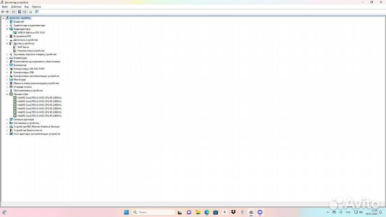This screenshot has width=386, height=217.
Task: Open the Вид menu
Action: click(27, 7)
